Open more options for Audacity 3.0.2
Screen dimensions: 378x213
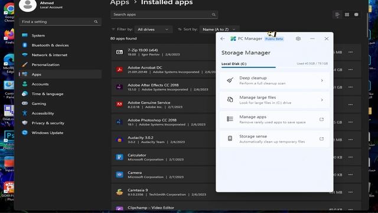click(350, 140)
